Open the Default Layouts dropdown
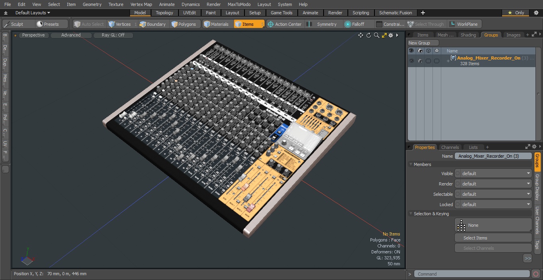Image resolution: width=543 pixels, height=280 pixels. point(33,13)
